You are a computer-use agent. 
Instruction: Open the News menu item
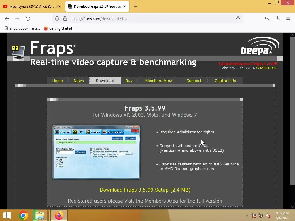click(79, 81)
